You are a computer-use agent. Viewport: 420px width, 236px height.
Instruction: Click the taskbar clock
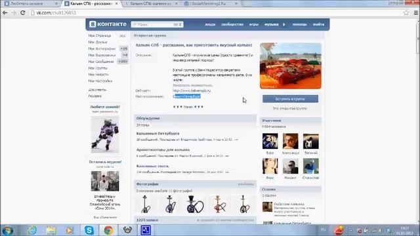coord(405,231)
